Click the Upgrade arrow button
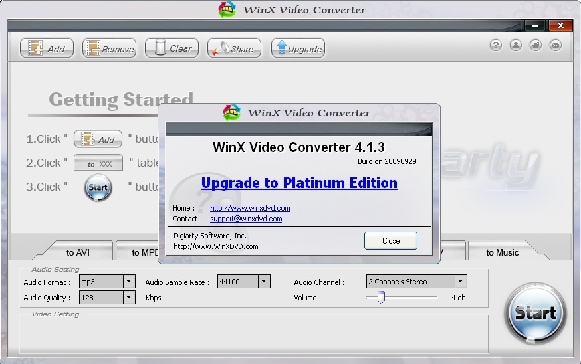581x364 pixels. click(298, 48)
